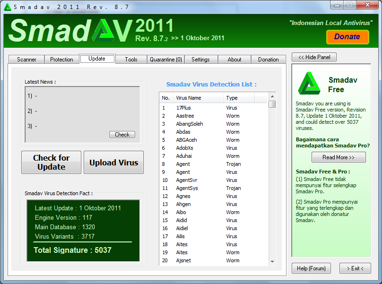Open the Scanner tab
Viewport: 382px width, 284px height.
pyautogui.click(x=26, y=60)
